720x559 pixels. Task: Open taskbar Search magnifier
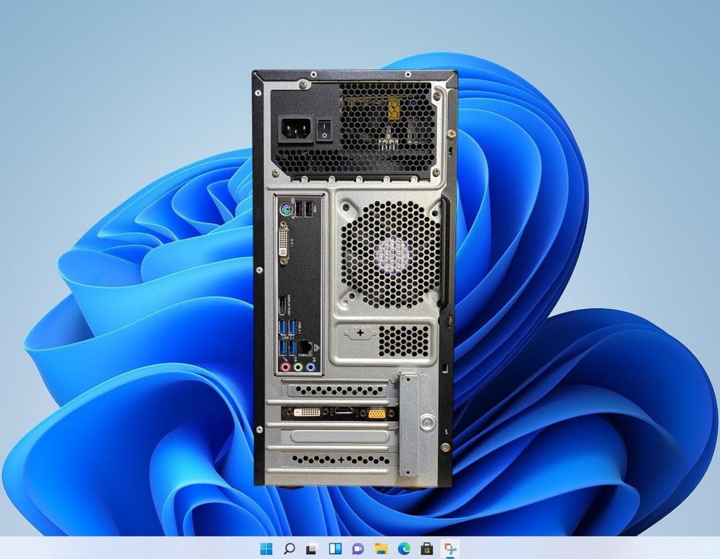289,548
